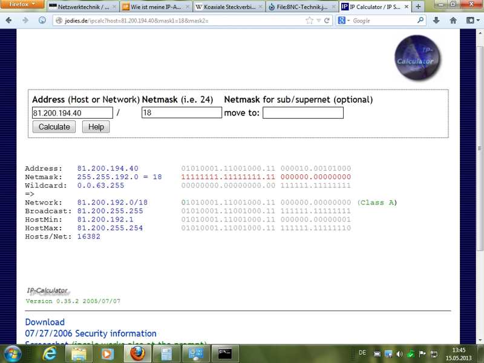Click the HostMax value 81.200.255.254

(110, 228)
